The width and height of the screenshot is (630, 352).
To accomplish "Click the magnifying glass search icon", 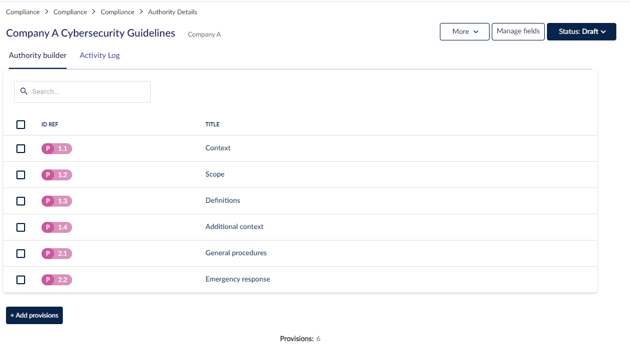I will point(23,92).
